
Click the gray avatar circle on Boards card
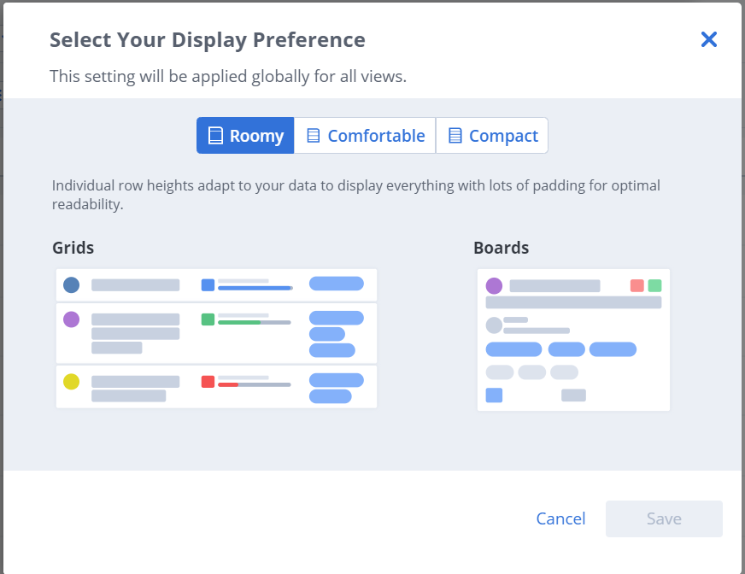(494, 325)
